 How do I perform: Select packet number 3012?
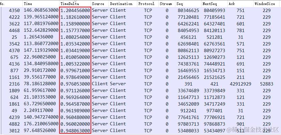[x=14, y=131]
